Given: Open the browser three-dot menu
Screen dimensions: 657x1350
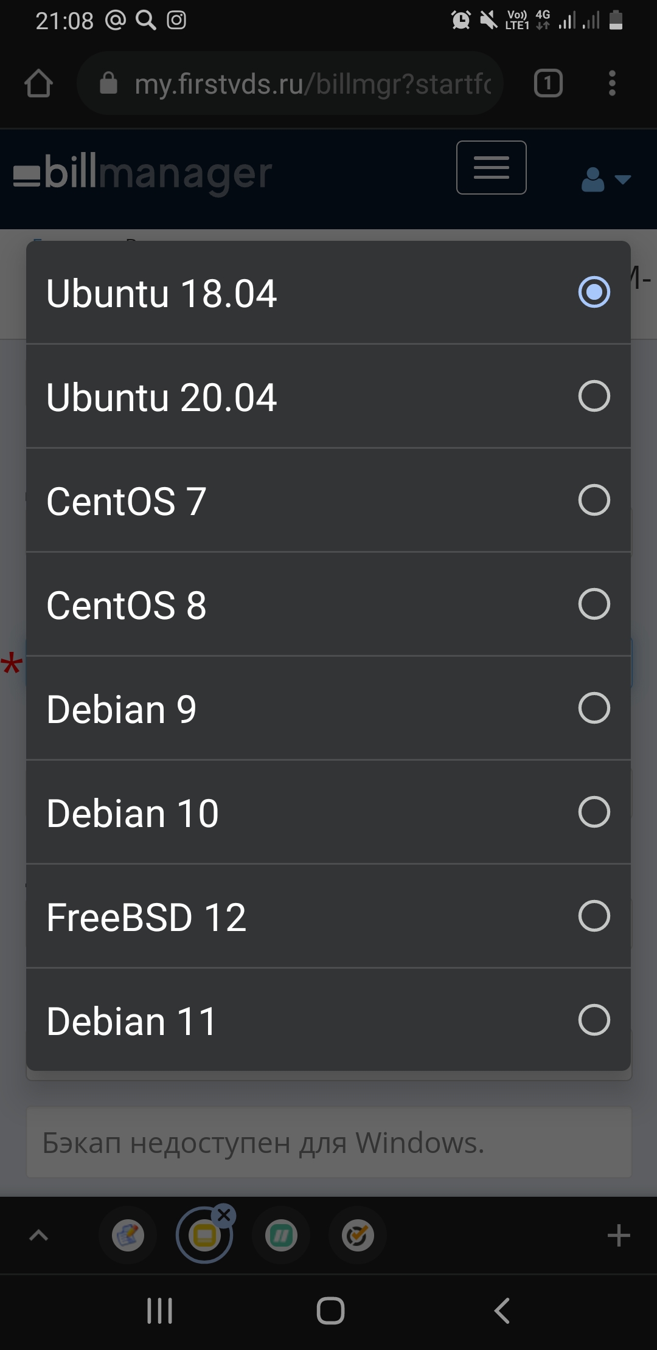Looking at the screenshot, I should [x=612, y=83].
